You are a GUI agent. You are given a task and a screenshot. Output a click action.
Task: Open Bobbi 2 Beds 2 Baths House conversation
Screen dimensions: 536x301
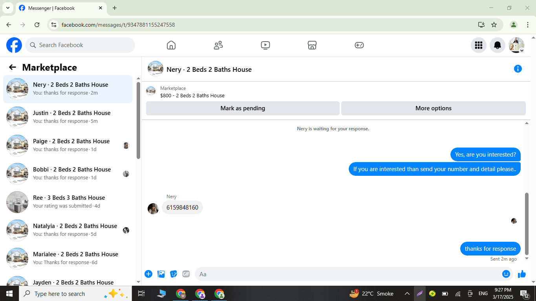tap(68, 174)
